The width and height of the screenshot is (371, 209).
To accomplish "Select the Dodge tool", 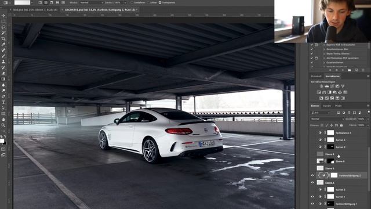I will click(x=3, y=91).
